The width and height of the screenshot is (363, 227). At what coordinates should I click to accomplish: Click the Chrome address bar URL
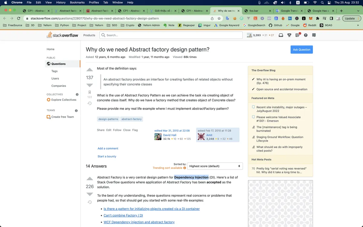[x=95, y=18]
